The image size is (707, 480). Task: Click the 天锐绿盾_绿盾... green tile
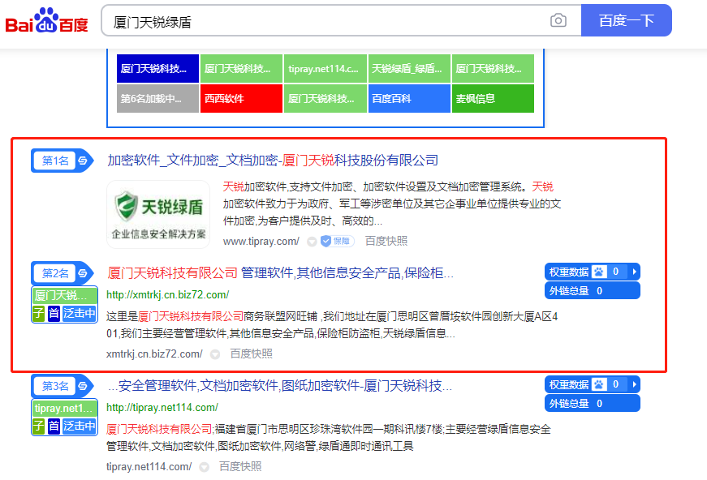(x=409, y=68)
